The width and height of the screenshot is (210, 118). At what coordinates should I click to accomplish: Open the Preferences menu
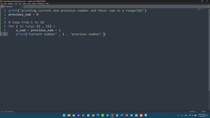click(x=41, y=4)
